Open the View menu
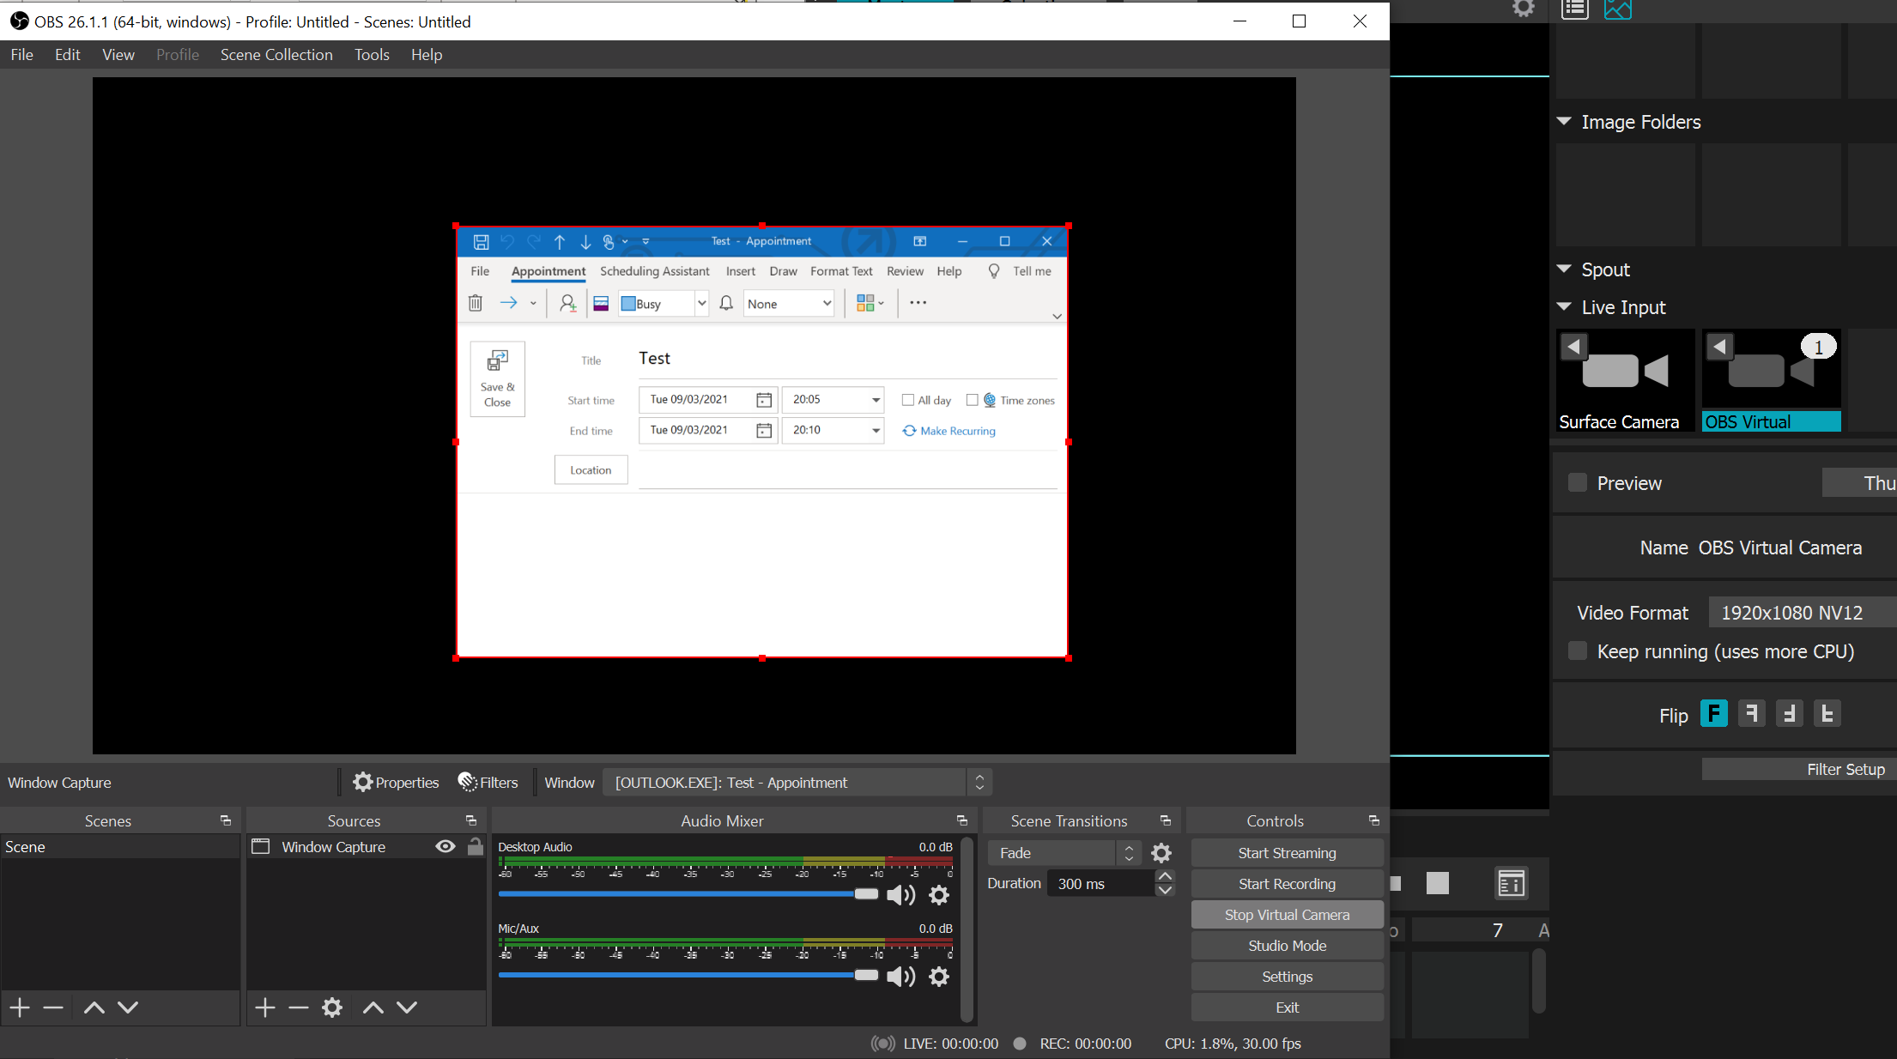The width and height of the screenshot is (1897, 1059). click(x=118, y=54)
